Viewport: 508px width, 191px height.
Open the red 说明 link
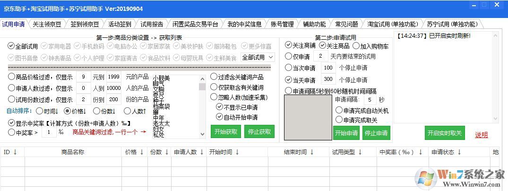482,135
